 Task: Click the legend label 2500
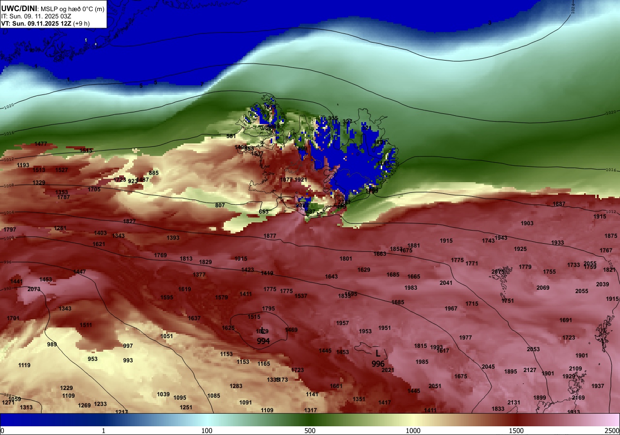tap(613, 431)
